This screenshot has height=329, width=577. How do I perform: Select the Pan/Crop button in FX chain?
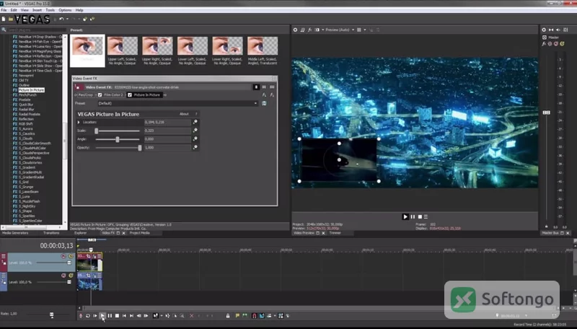[85, 95]
